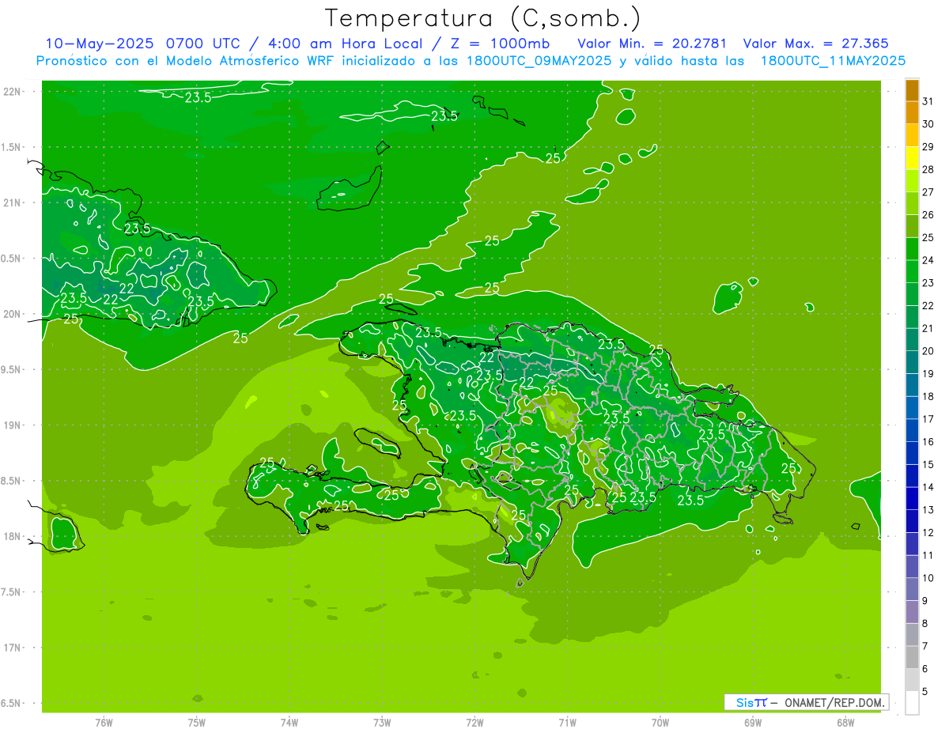The height and width of the screenshot is (733, 949).
Task: Click the 75W longitude label
Action: pyautogui.click(x=196, y=723)
